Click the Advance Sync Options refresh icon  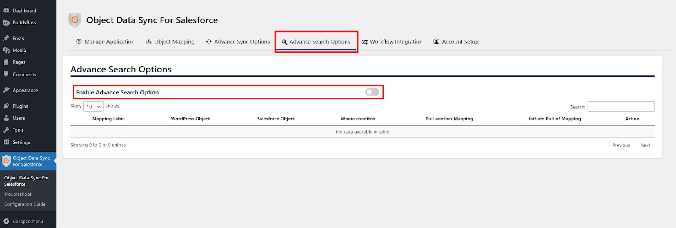pyautogui.click(x=209, y=42)
